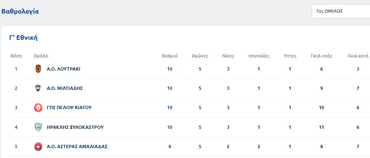
Task: Click the Γκολ υπέρ column header
Action: click(321, 56)
